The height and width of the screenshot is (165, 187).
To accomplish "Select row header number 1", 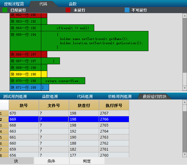I will point(4,113).
